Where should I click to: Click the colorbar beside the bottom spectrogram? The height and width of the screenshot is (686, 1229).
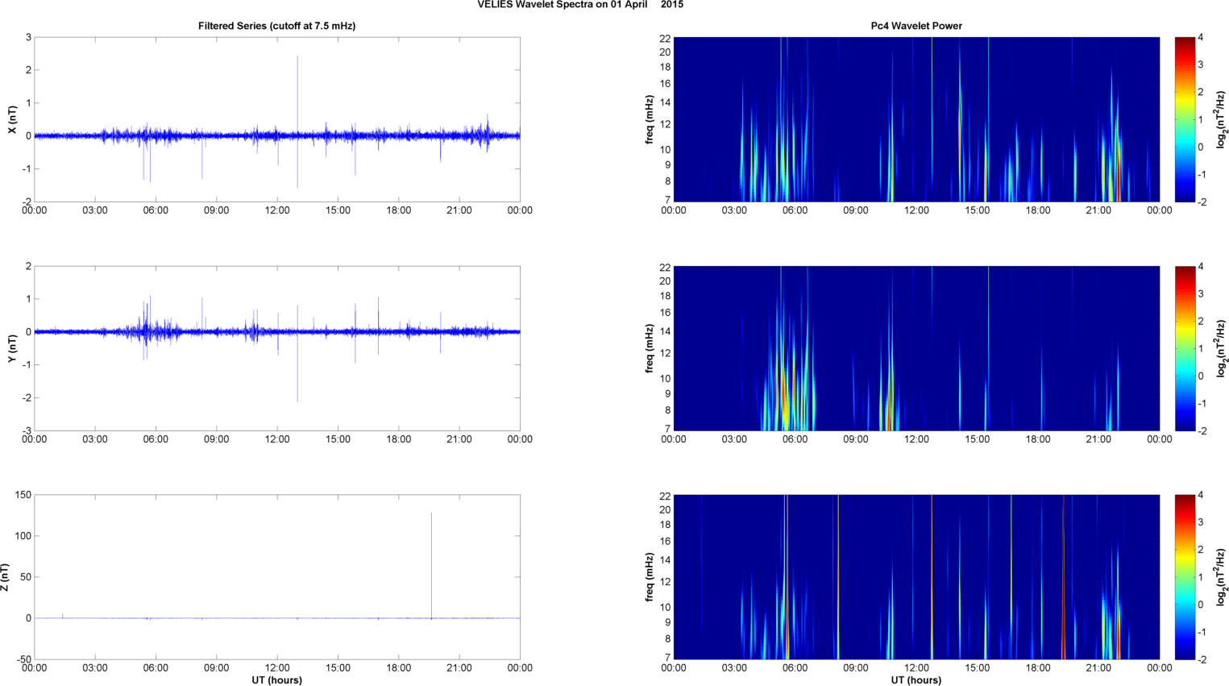tap(1184, 577)
